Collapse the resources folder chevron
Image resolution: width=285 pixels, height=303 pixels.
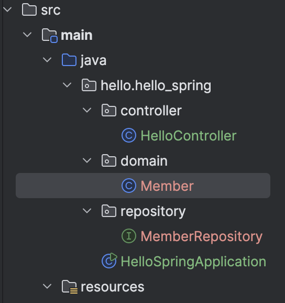pyautogui.click(x=47, y=286)
